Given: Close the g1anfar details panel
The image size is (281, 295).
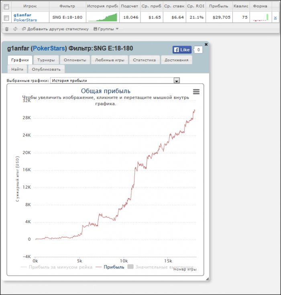Looking at the screenshot, I should pyautogui.click(x=206, y=45).
